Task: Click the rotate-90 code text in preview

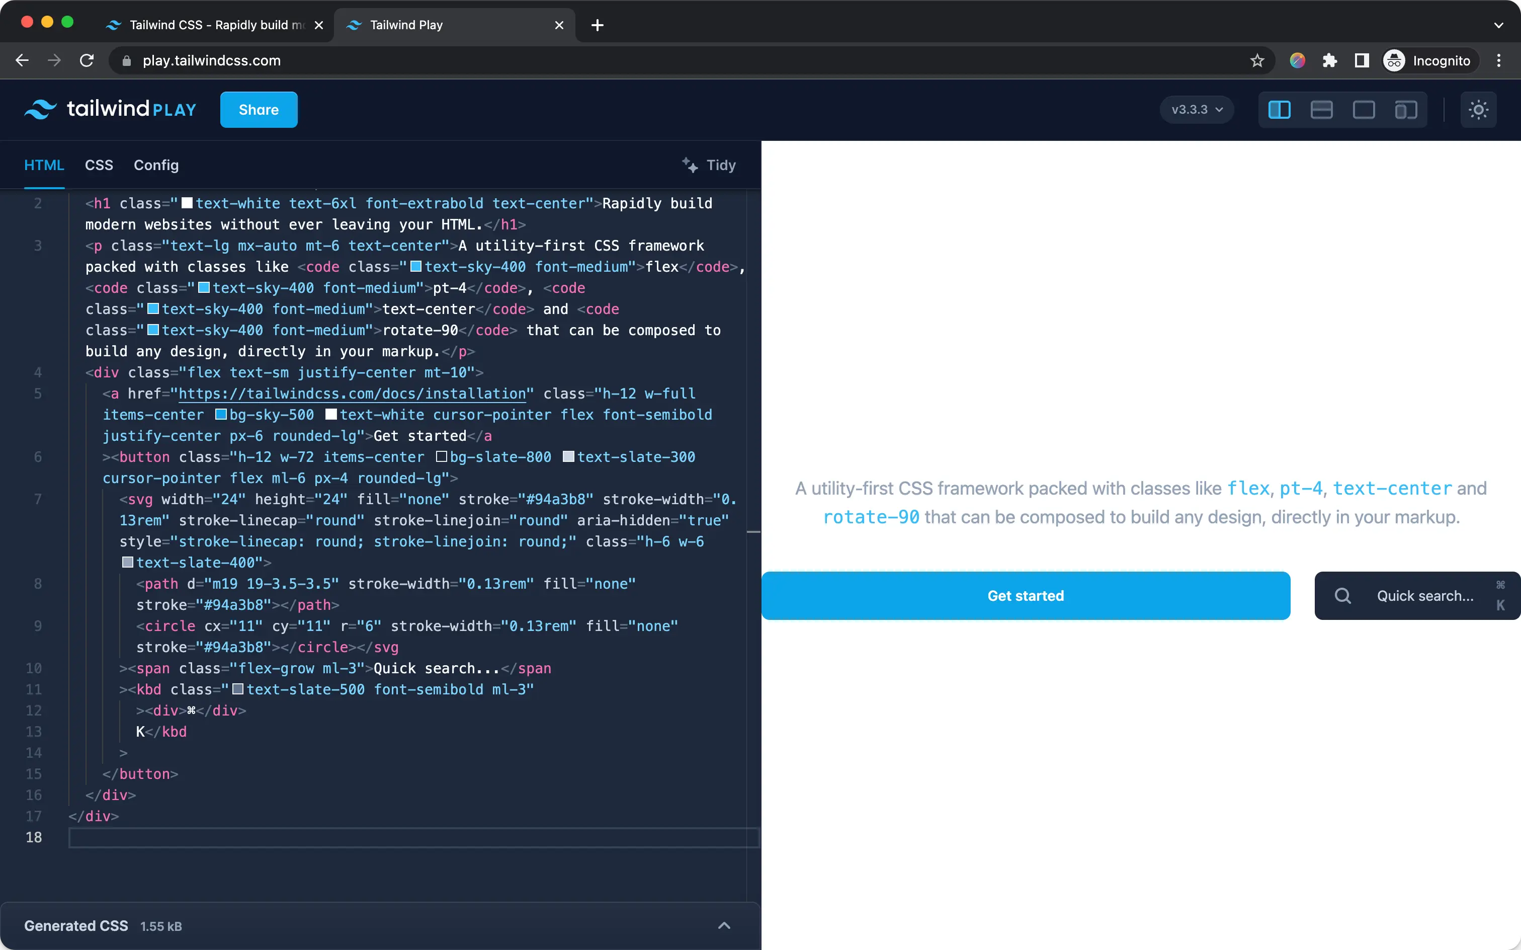Action: (x=871, y=517)
